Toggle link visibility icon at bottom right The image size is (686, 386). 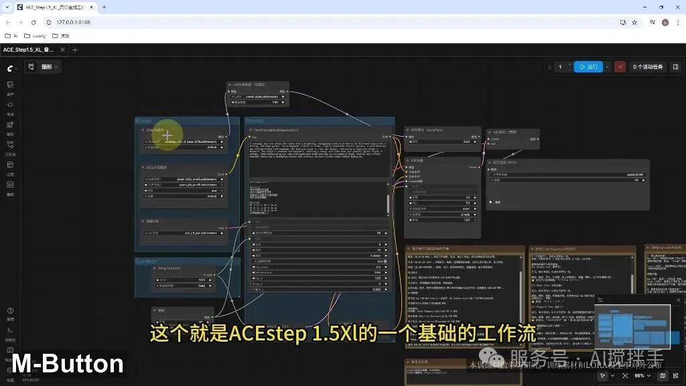coord(675,375)
